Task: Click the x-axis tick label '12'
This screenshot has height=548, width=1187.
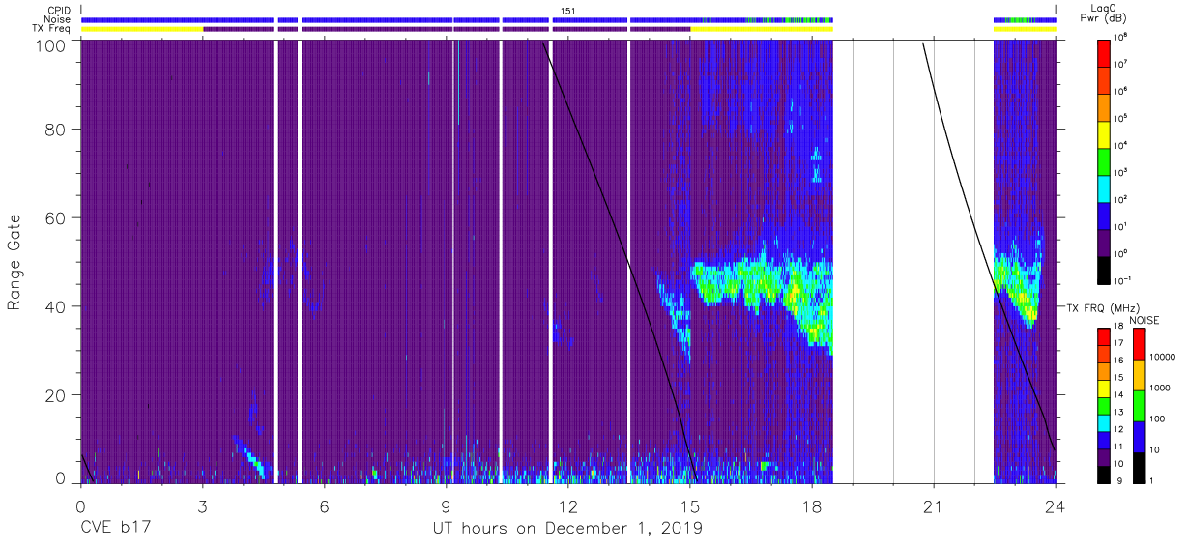Action: pyautogui.click(x=567, y=505)
